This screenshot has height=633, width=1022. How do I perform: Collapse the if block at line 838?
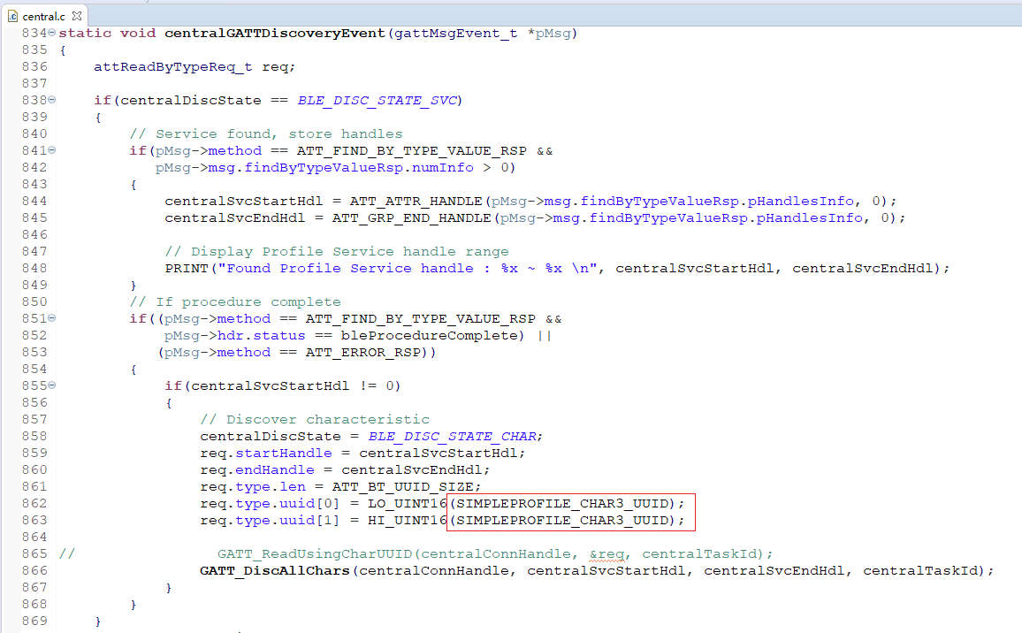point(52,100)
